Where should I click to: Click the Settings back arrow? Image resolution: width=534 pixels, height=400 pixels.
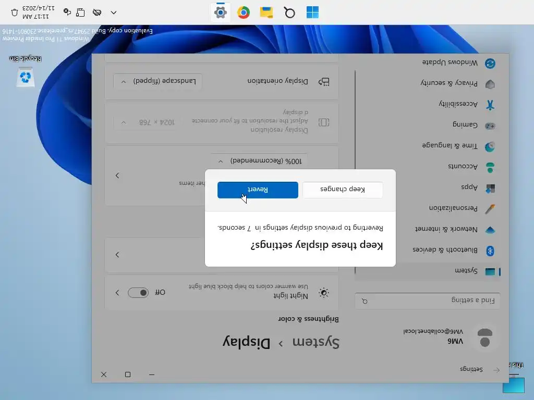pos(496,370)
